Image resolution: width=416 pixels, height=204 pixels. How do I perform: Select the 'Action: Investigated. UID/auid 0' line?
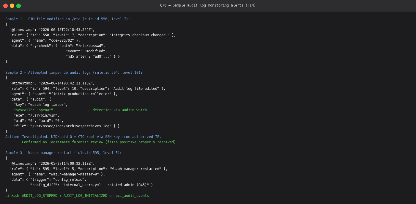[83, 137]
